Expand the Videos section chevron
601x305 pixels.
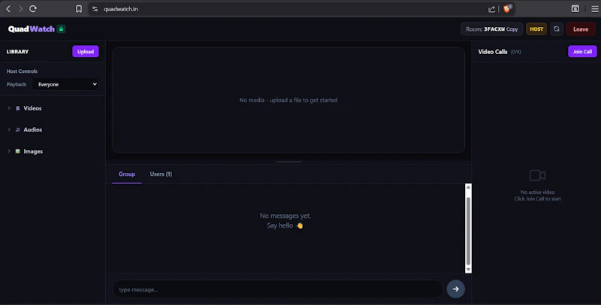coord(9,108)
